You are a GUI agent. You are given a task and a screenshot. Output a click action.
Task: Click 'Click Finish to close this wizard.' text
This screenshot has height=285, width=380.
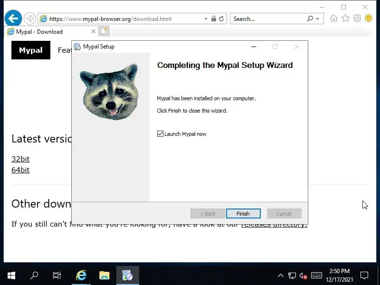click(x=192, y=111)
